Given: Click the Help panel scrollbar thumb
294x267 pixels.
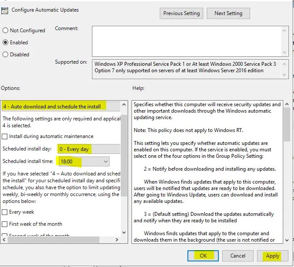Looking at the screenshot, I should [x=287, y=125].
